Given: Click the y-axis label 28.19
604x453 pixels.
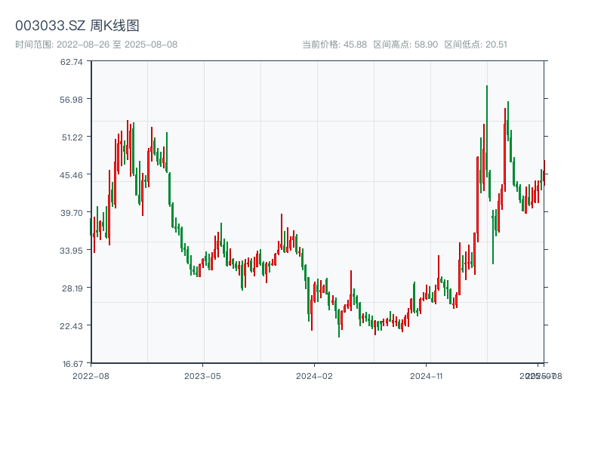Looking at the screenshot, I should (x=72, y=288).
